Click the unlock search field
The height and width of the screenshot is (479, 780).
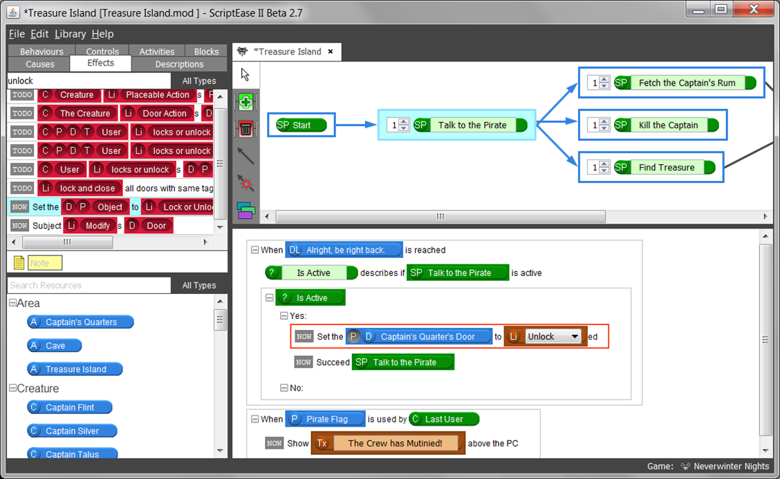[x=89, y=81]
